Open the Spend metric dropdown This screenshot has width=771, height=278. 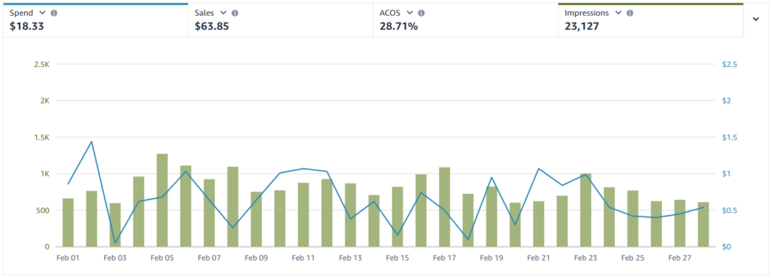[x=42, y=14]
